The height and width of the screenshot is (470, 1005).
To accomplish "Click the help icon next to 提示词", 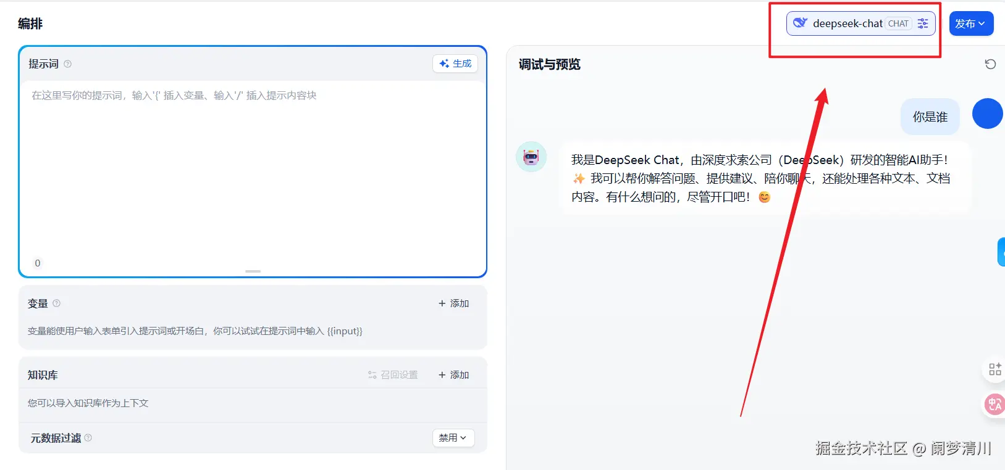I will point(68,64).
